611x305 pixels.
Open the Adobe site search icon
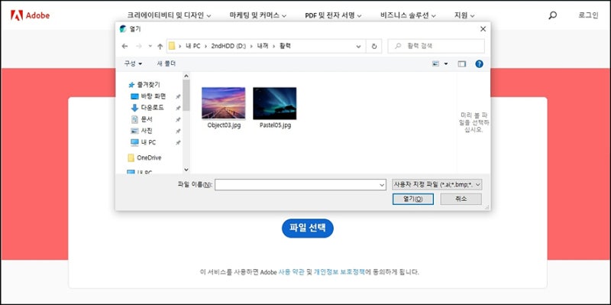point(552,15)
